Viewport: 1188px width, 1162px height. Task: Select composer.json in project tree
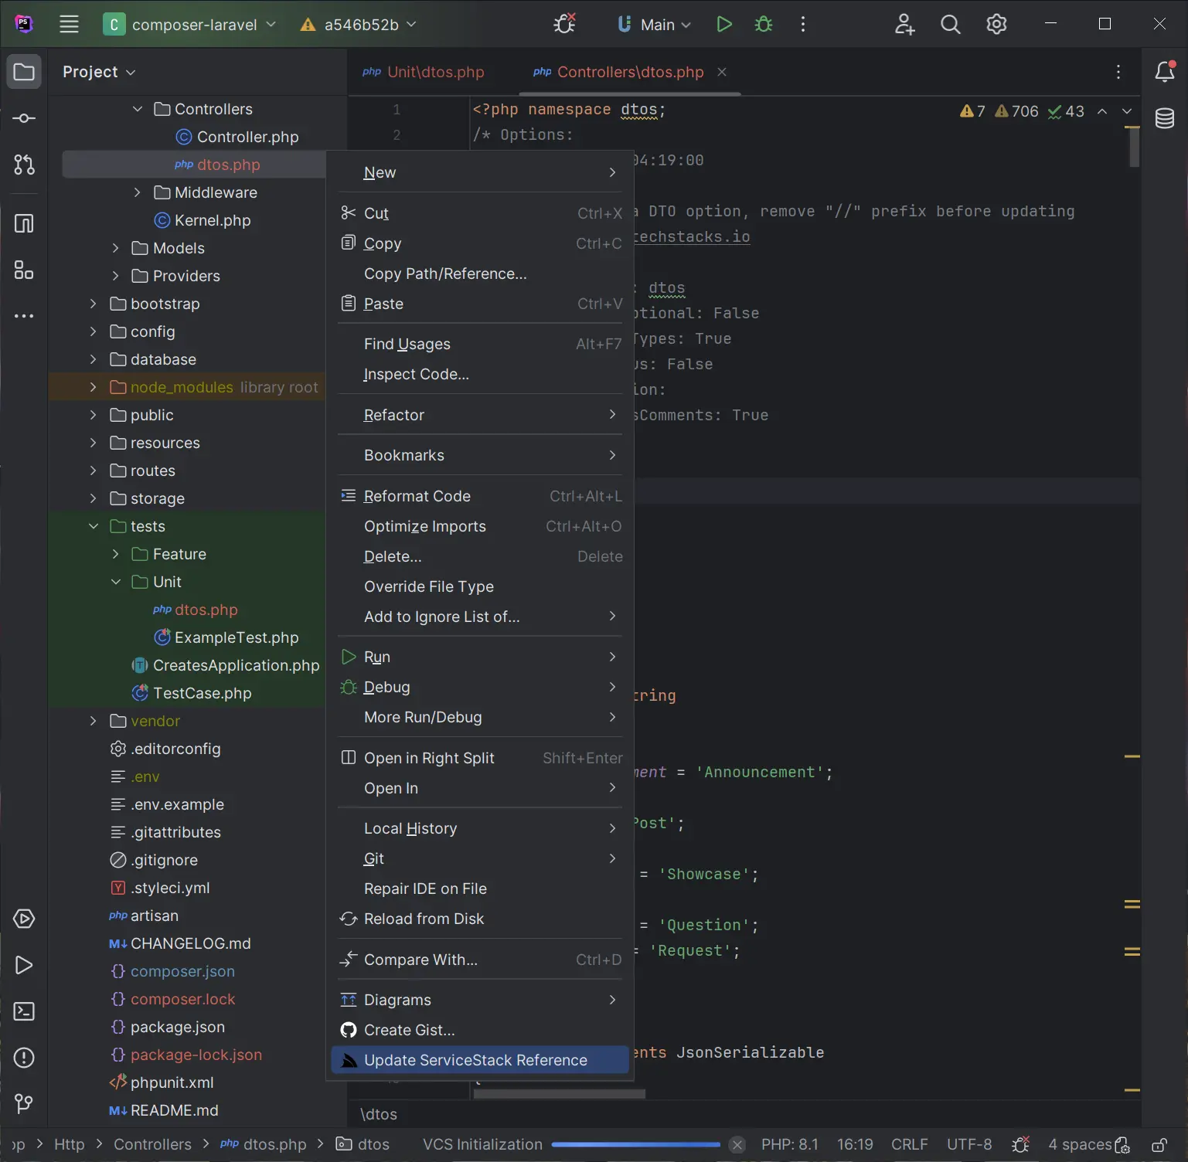[182, 971]
